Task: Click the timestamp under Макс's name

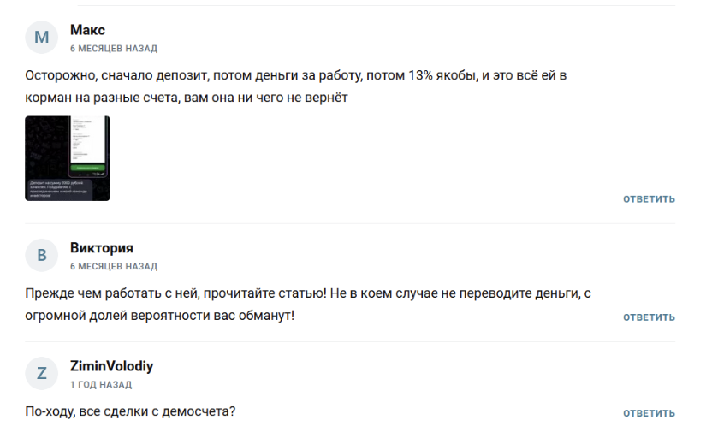Action: [x=113, y=49]
